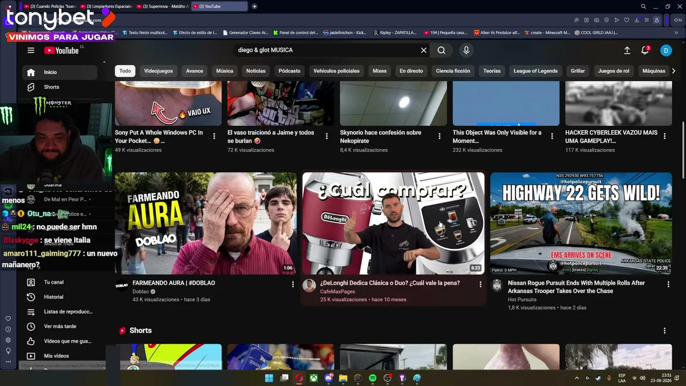The width and height of the screenshot is (686, 386).
Task: Open 'Shorts' in the sidebar
Action: pyautogui.click(x=60, y=87)
